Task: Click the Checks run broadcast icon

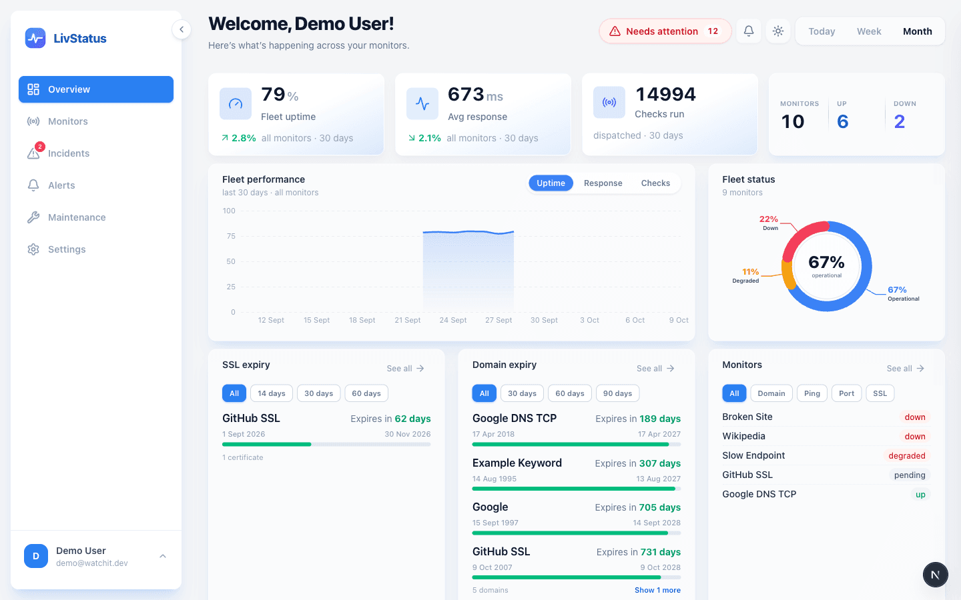Action: pyautogui.click(x=609, y=102)
